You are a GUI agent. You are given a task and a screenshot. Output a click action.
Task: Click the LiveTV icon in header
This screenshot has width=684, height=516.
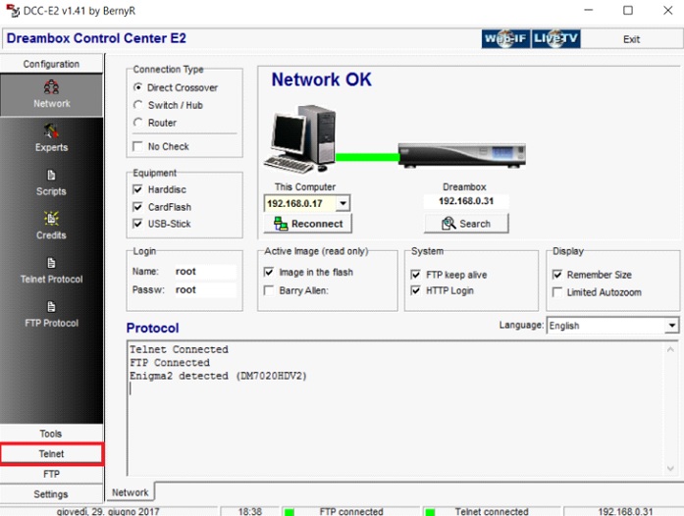click(555, 38)
